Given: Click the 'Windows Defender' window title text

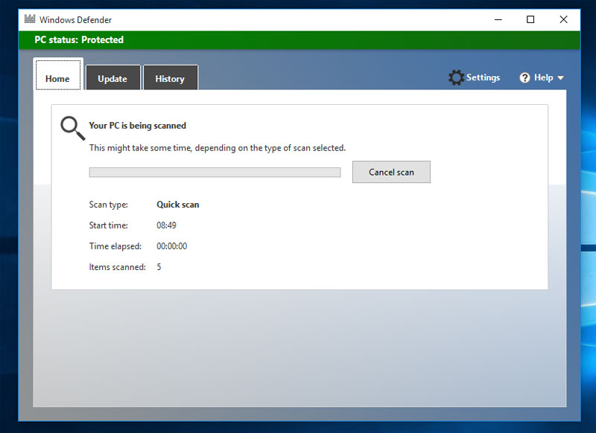Looking at the screenshot, I should pos(76,20).
